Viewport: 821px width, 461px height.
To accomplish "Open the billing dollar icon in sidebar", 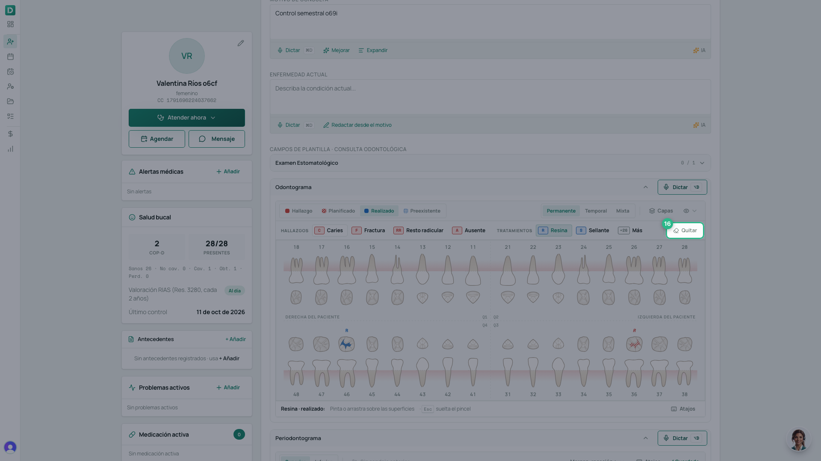I will 10,134.
